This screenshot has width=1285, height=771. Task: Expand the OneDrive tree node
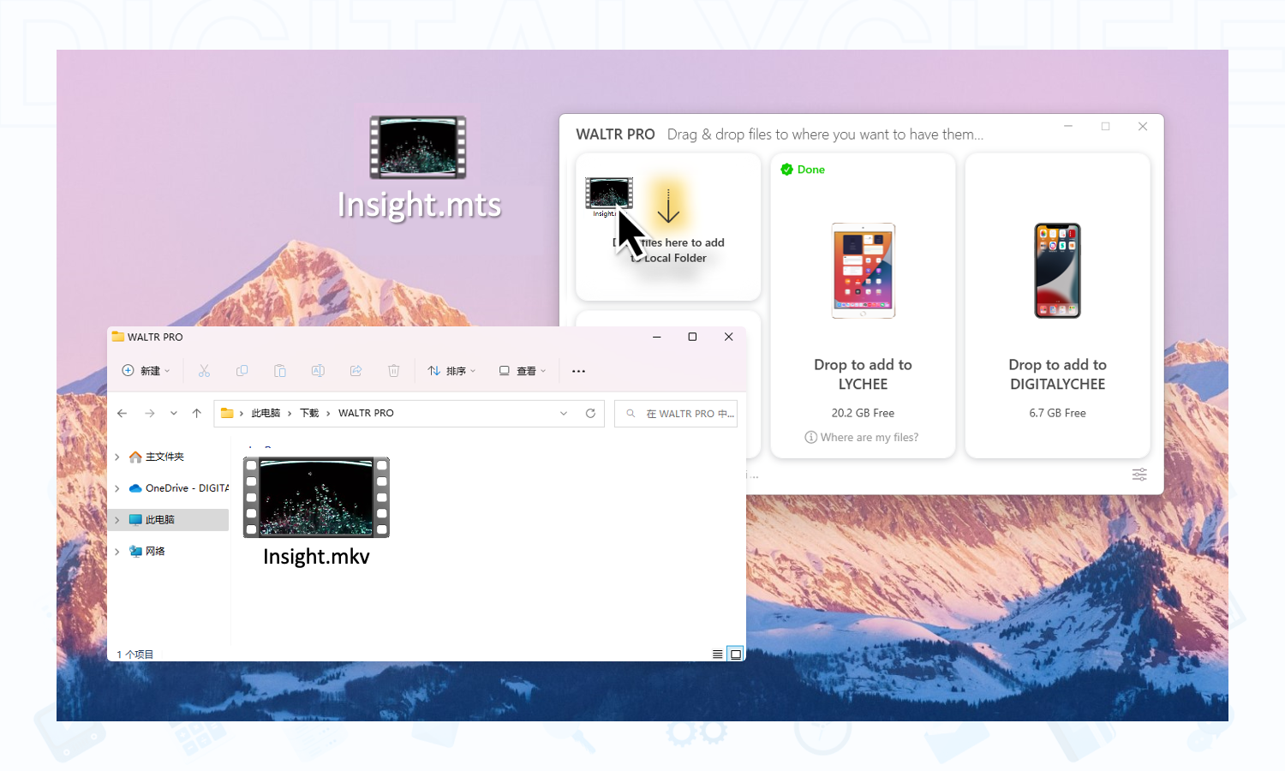[x=117, y=488]
